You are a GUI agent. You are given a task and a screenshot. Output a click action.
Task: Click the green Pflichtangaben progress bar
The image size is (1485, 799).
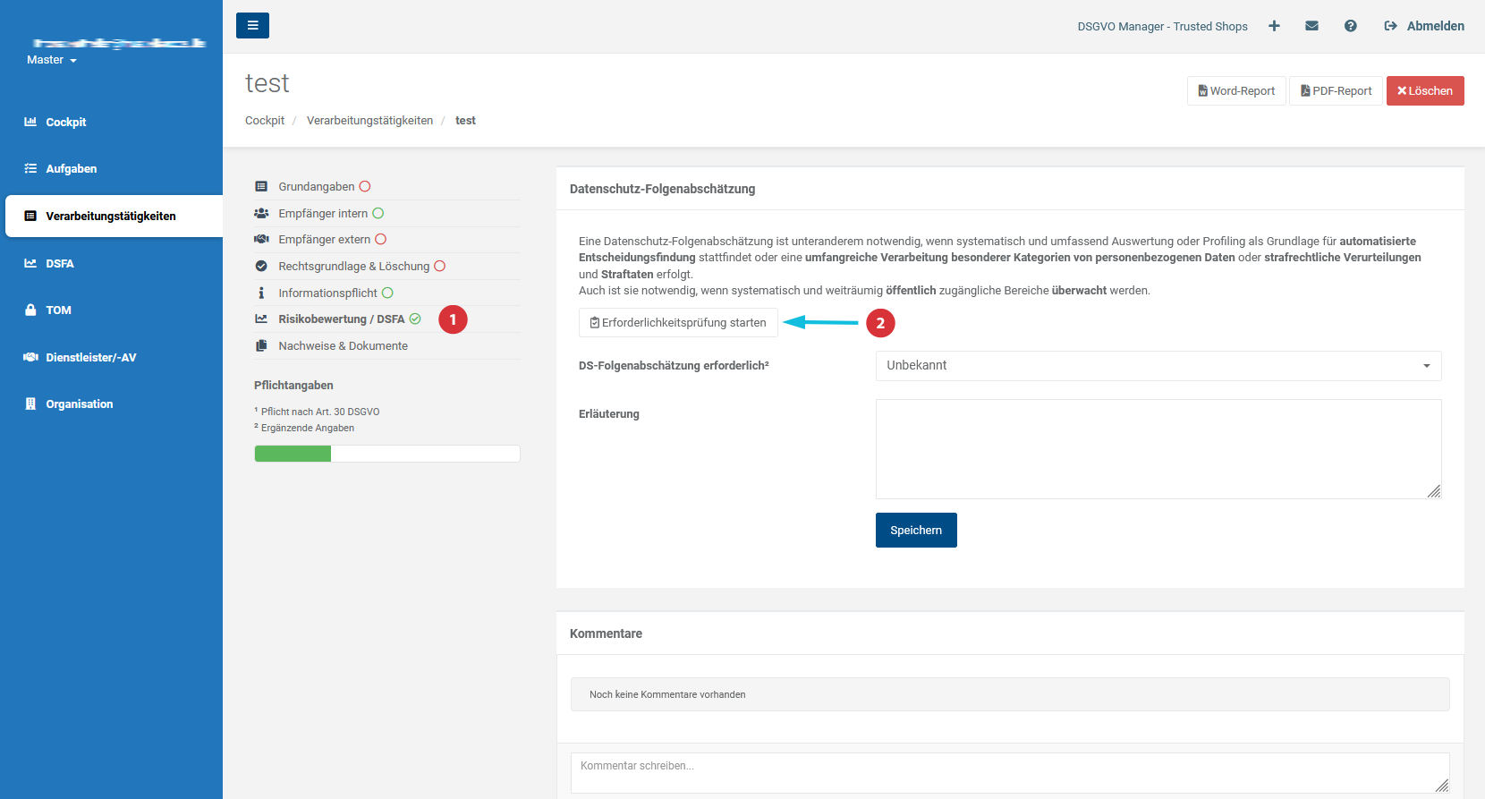[293, 455]
